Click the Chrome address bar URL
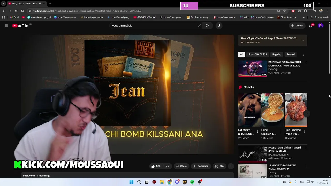The height and width of the screenshot is (186, 331). 87,11
